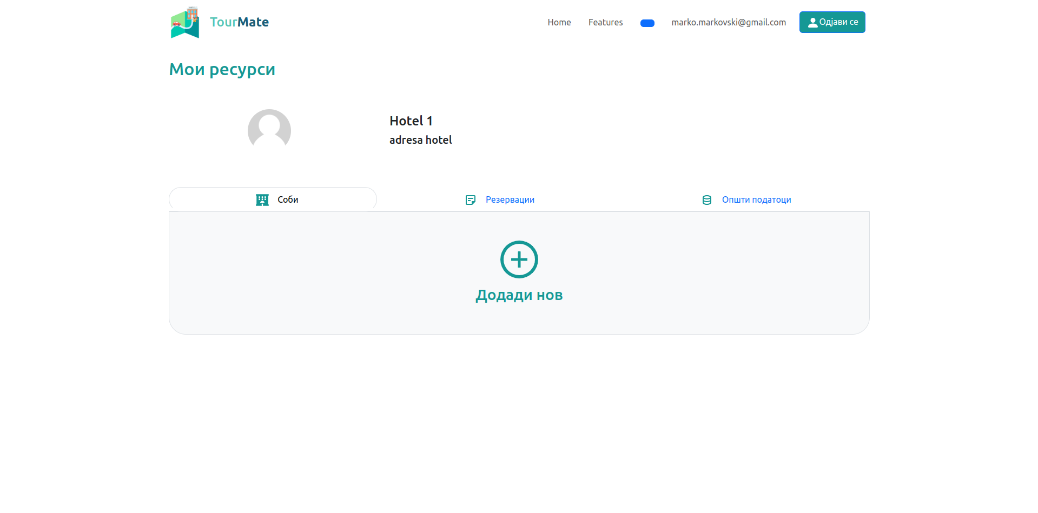The width and height of the screenshot is (1038, 513).
Task: Click the gray profile avatar placeholder
Action: click(269, 130)
